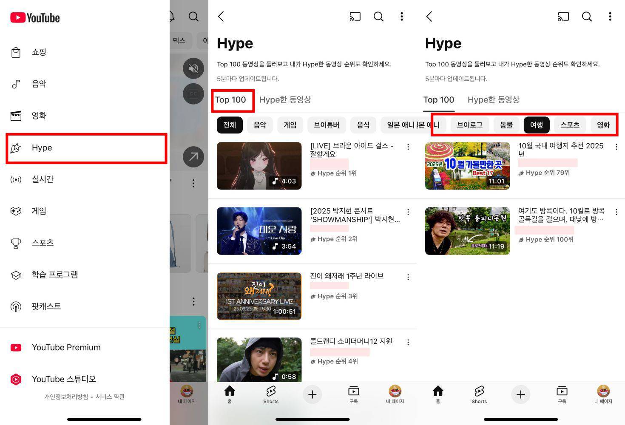The width and height of the screenshot is (625, 425).
Task: Open more options for 브라운 아이드 걸스 video
Action: tap(408, 147)
